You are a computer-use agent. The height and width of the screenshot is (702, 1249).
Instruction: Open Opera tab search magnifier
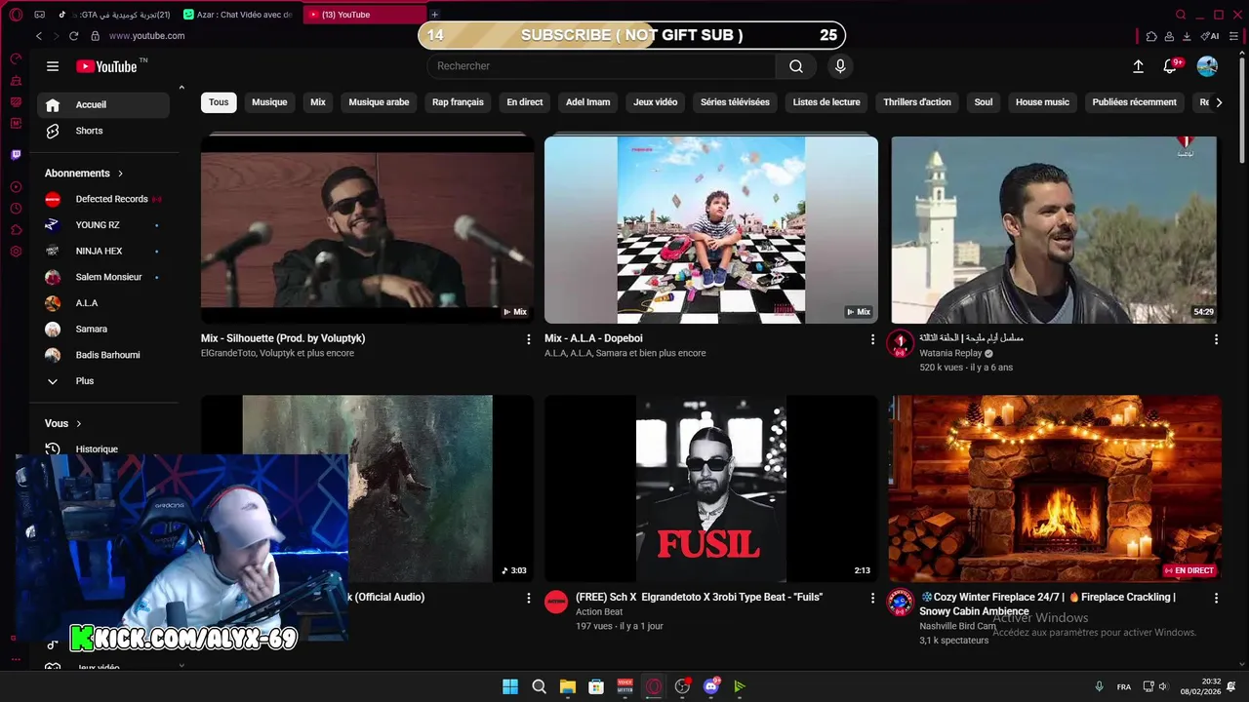(1181, 15)
